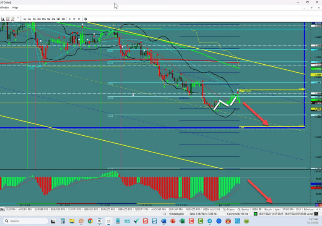The image size is (322, 226).
Task: Click the green connection status indicator
Action: [255, 214]
